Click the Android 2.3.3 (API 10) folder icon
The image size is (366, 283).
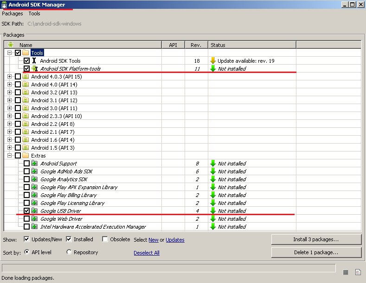26,116
